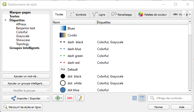Click the QGIS logo in title bar

(x=4, y=4)
